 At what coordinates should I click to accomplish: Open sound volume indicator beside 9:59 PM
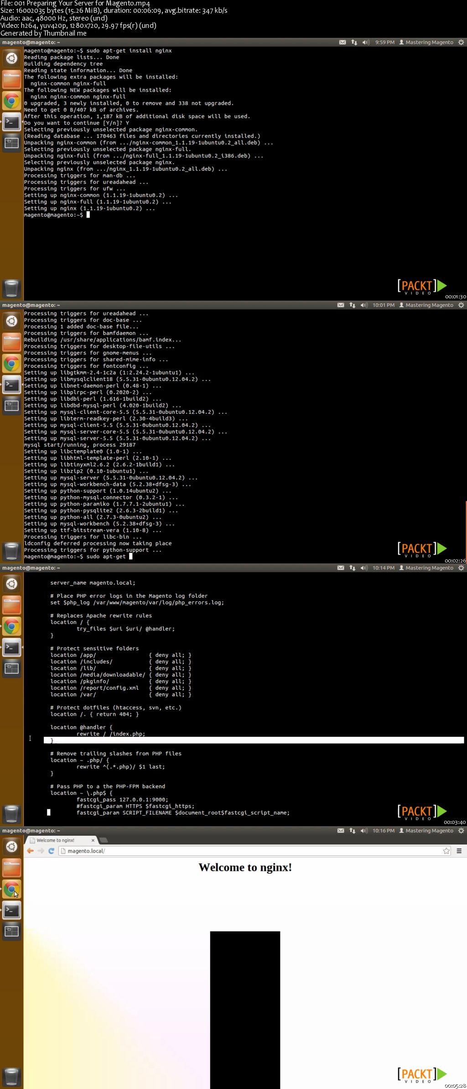tap(366, 42)
